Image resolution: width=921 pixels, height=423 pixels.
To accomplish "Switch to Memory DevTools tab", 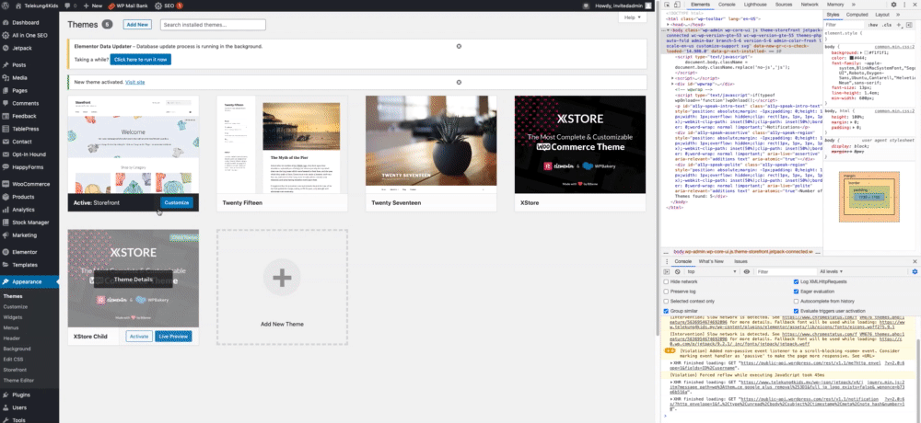I will tap(835, 5).
